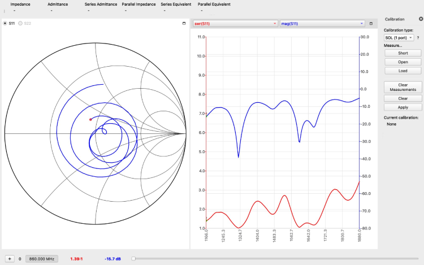Click the Open measurement button
424x265 pixels.
[403, 62]
